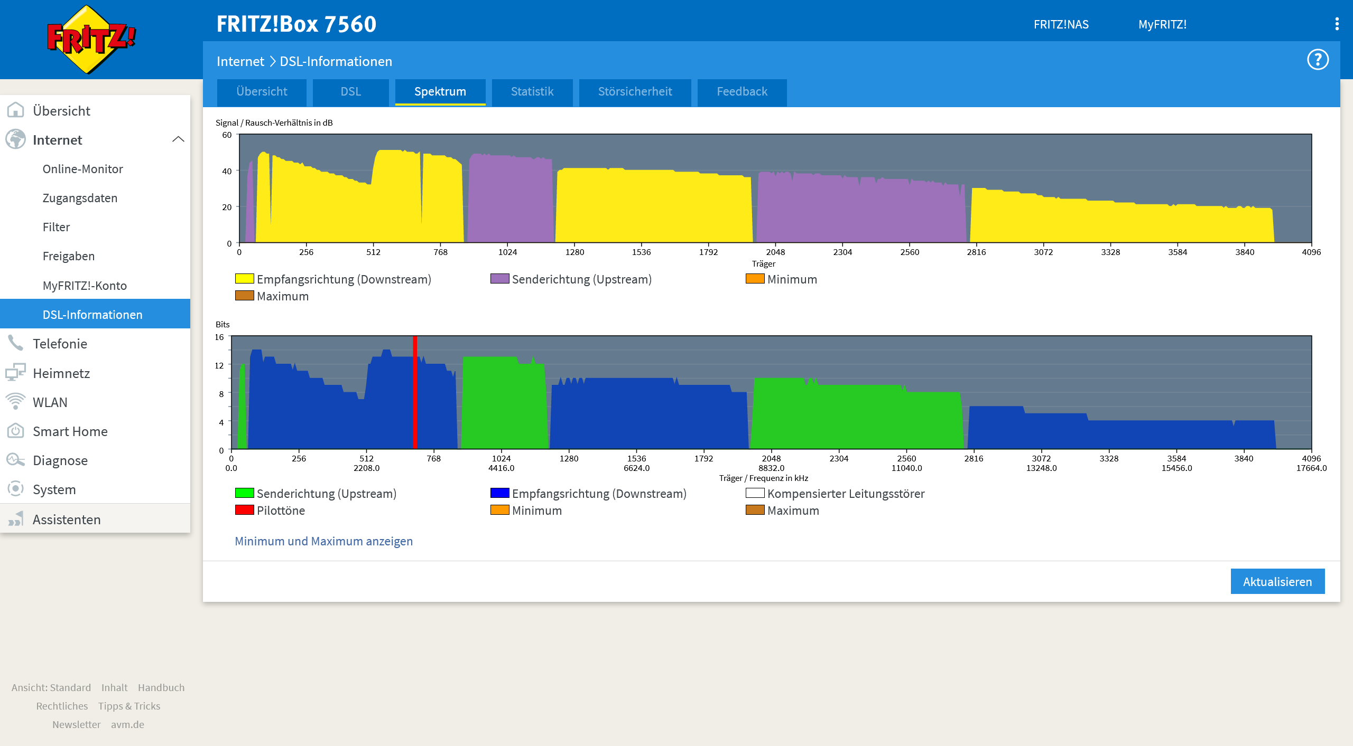Click the Telefonie phone icon

click(16, 343)
